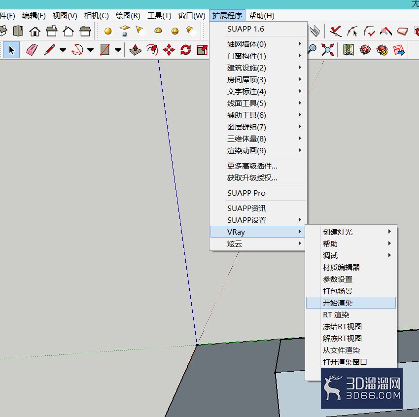This screenshot has height=417, width=419.
Task: Activate the Offset tool
Action: [152, 50]
